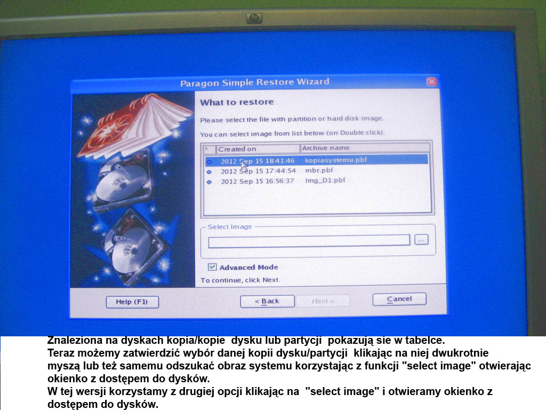Sort list by Created on column header
Viewport: 546px width, 410px height.
coord(258,149)
